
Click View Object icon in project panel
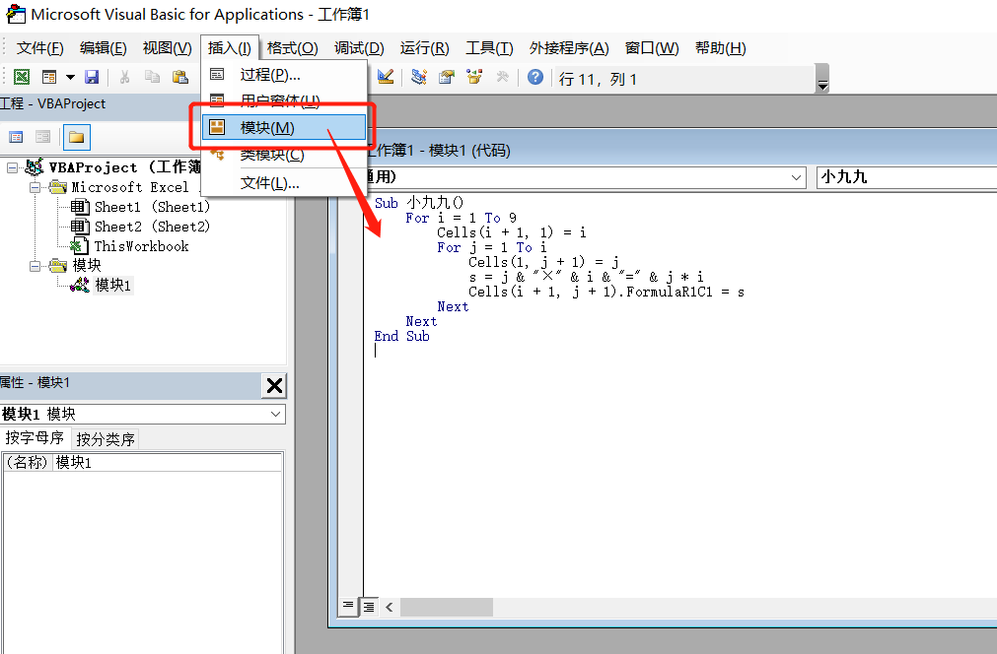[42, 137]
